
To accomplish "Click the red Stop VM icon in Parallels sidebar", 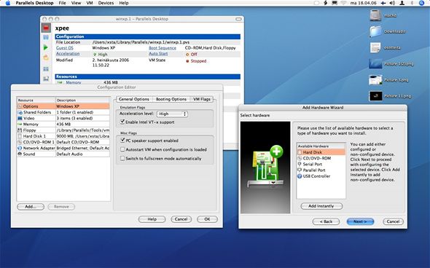I will (x=46, y=28).
